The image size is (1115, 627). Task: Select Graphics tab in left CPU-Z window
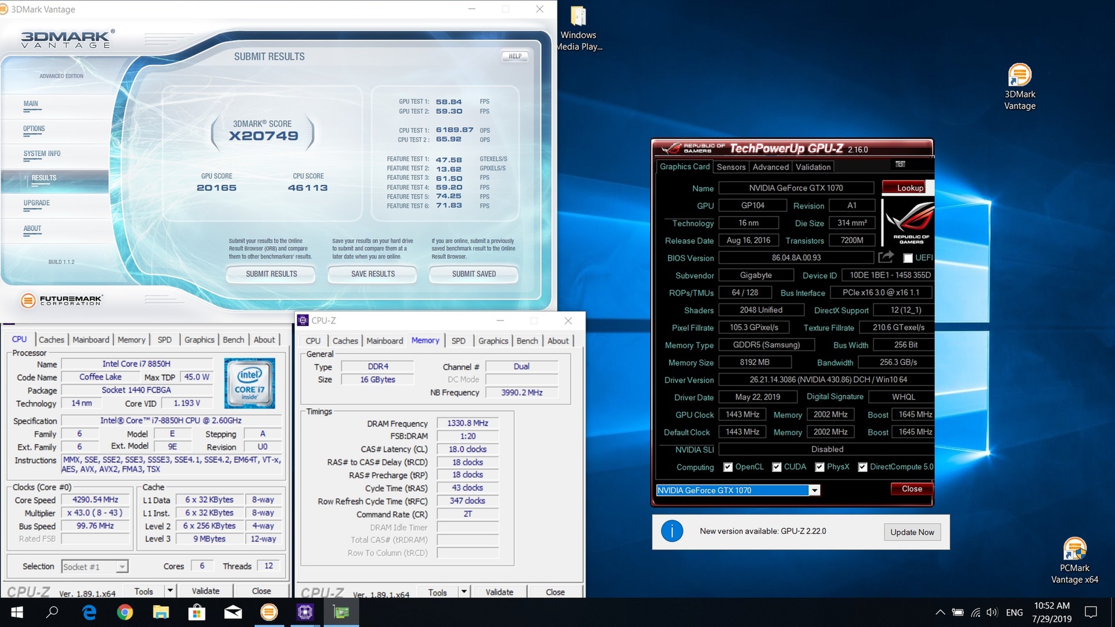coord(199,340)
